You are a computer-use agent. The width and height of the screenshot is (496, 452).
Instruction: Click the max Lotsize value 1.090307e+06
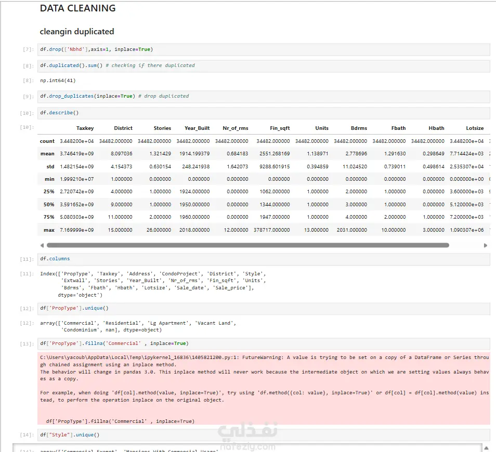point(467,230)
